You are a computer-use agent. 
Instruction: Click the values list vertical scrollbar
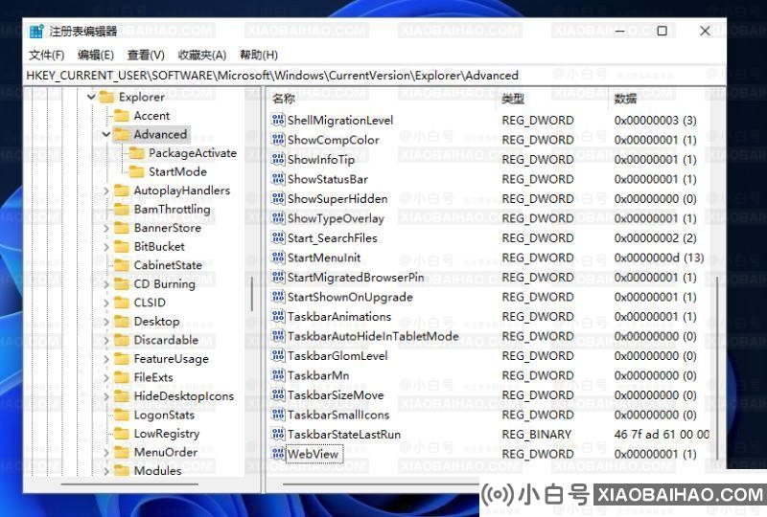click(716, 368)
